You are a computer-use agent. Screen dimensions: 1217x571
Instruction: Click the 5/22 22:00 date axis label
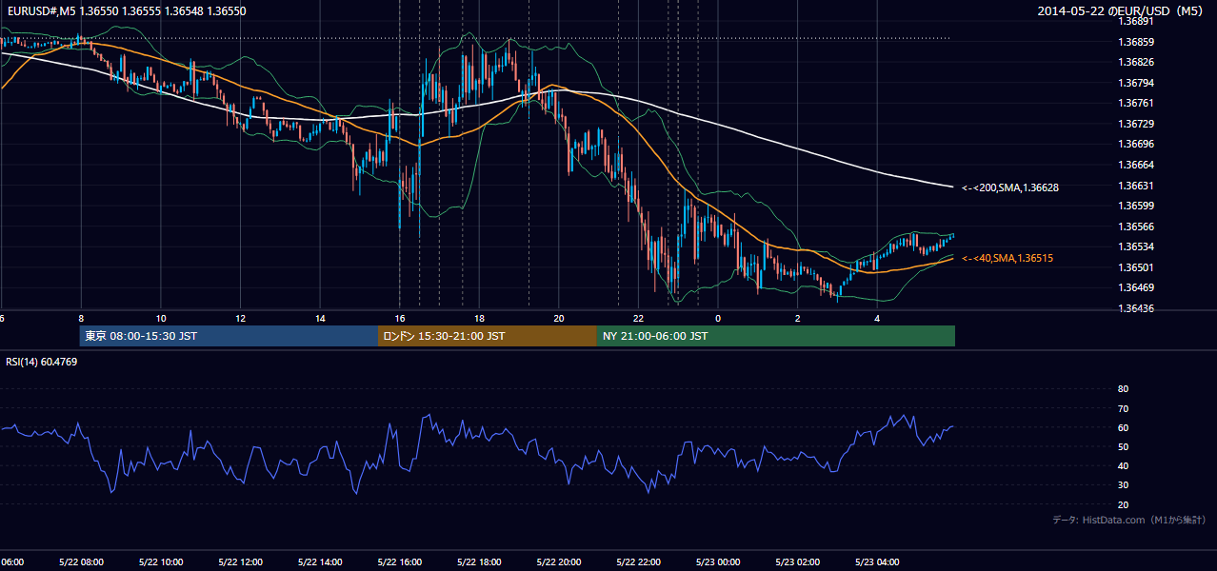[638, 561]
